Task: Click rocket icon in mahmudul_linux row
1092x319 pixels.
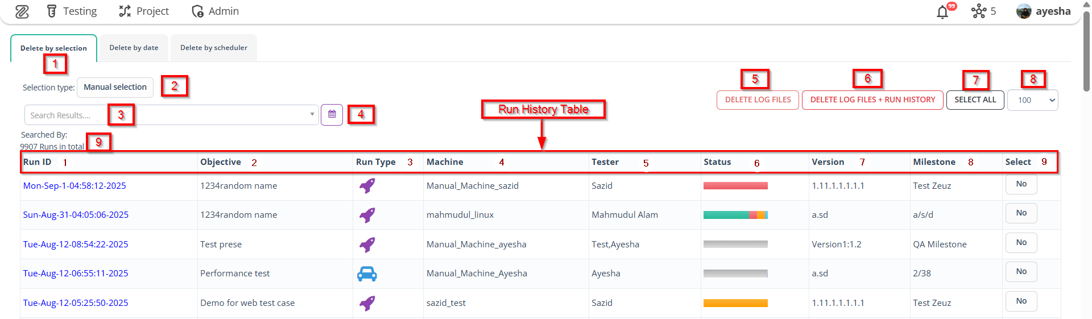Action: coord(367,215)
